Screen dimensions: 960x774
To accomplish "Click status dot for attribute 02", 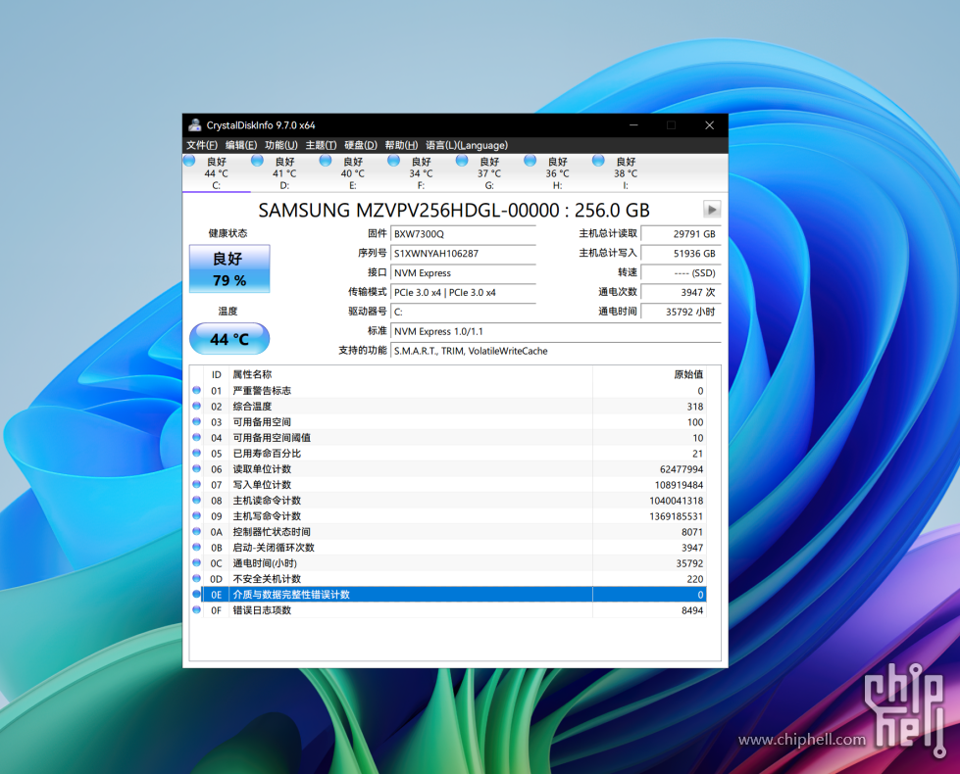I will (x=196, y=406).
